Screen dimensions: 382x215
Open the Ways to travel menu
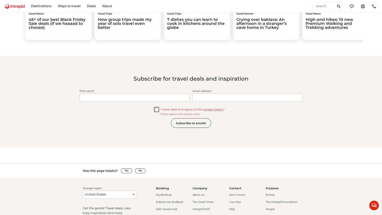[x=69, y=6]
